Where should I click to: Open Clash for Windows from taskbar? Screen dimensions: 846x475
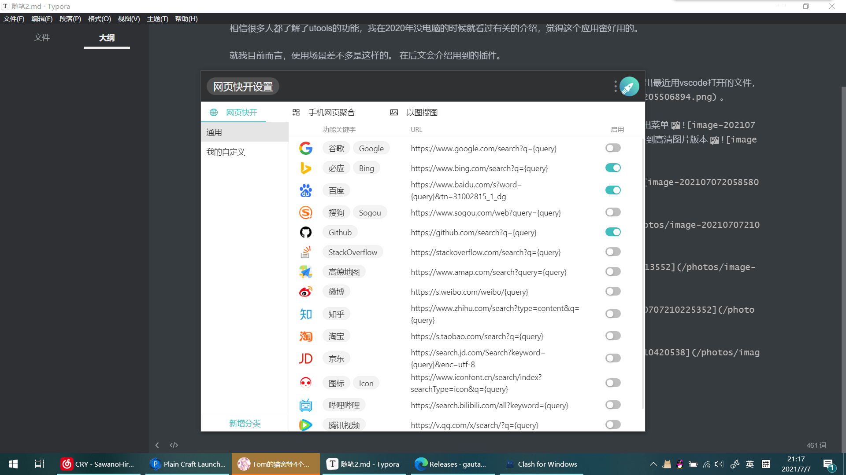pos(541,464)
